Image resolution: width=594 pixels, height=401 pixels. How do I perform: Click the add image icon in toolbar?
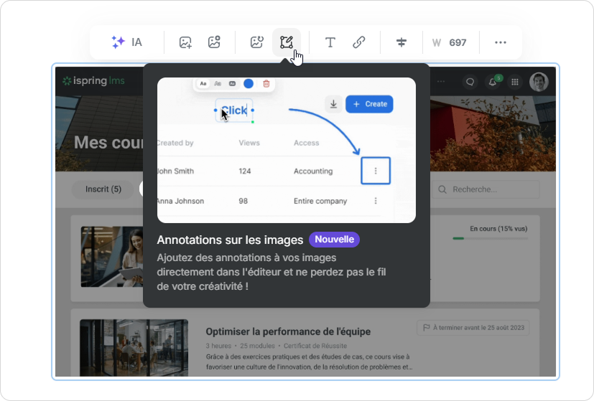[185, 42]
